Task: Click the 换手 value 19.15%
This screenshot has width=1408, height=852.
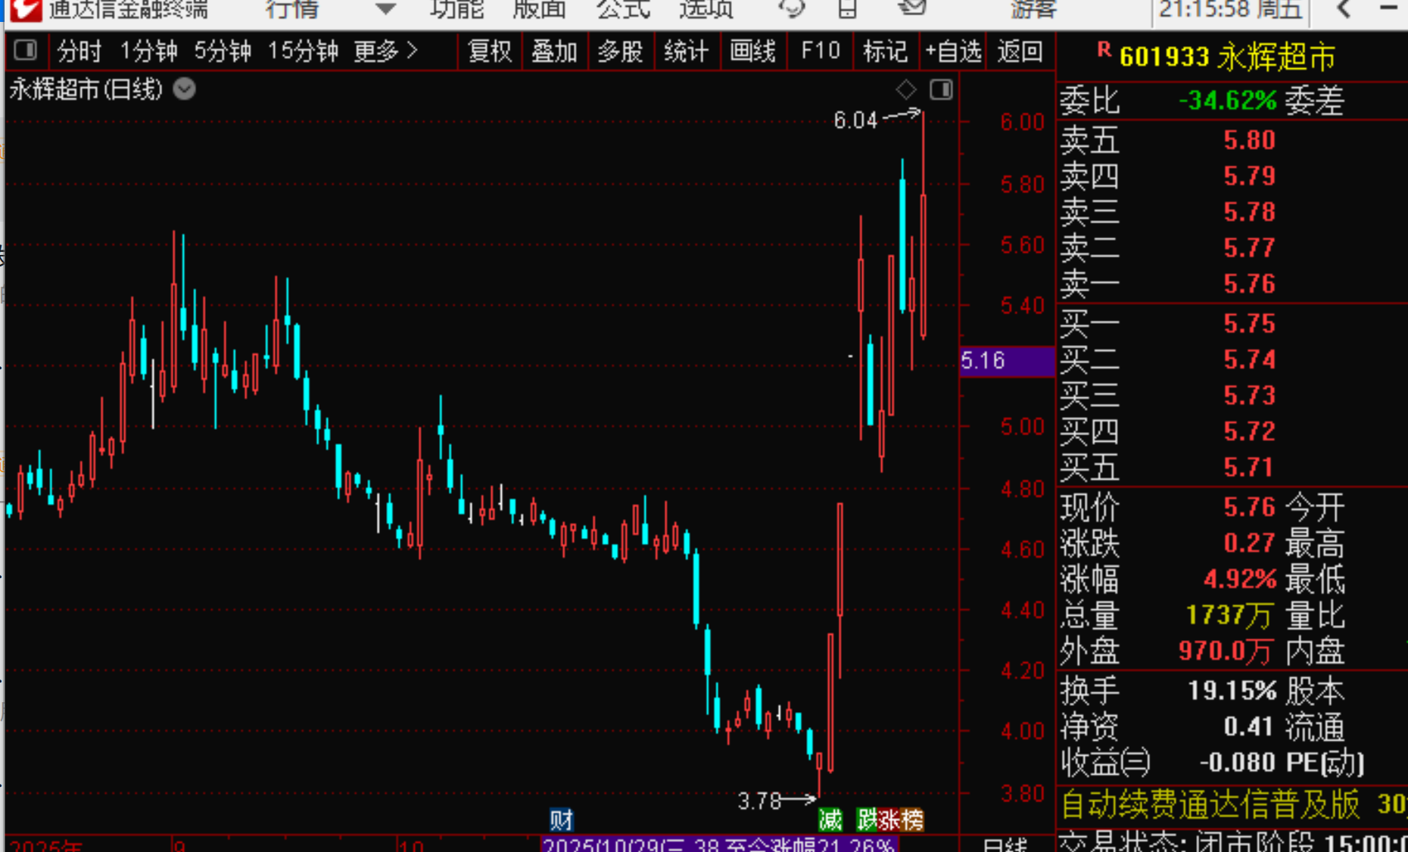Action: pos(1232,691)
